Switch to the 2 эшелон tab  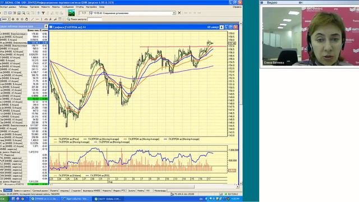tap(76, 191)
